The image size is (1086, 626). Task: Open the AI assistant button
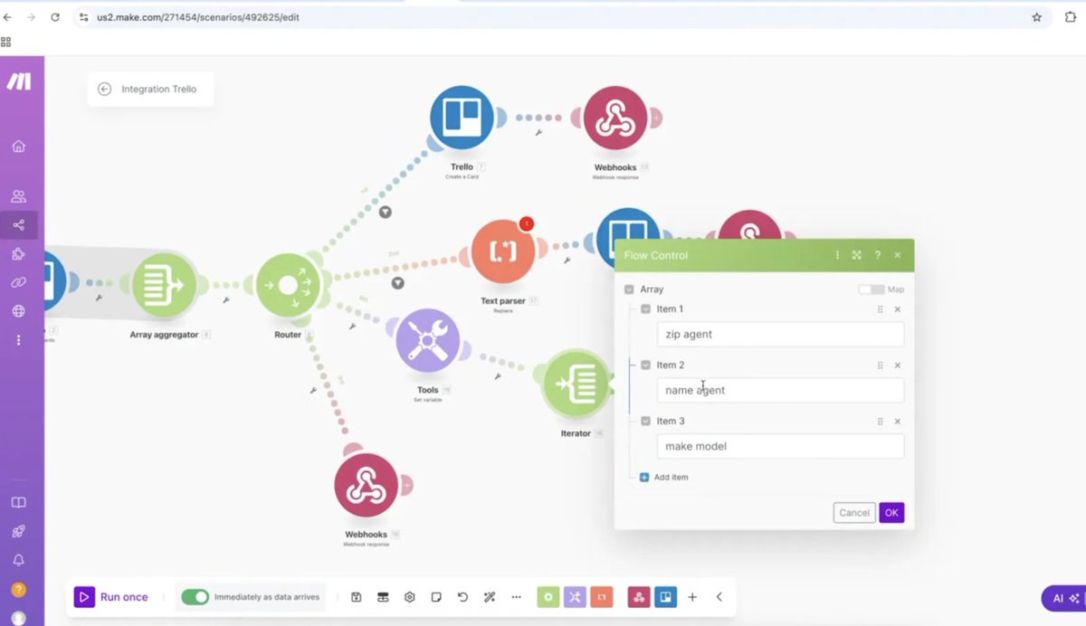click(1063, 598)
